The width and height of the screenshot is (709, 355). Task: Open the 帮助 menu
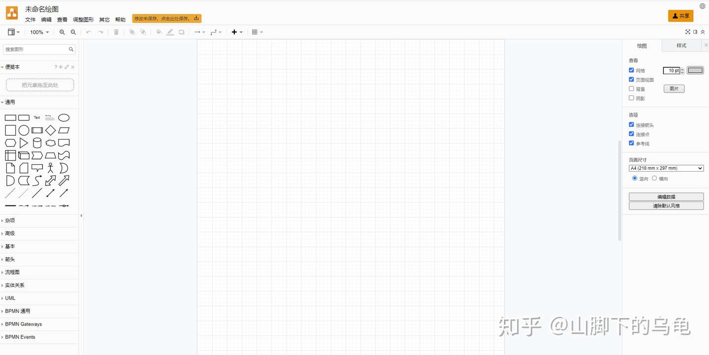[120, 20]
